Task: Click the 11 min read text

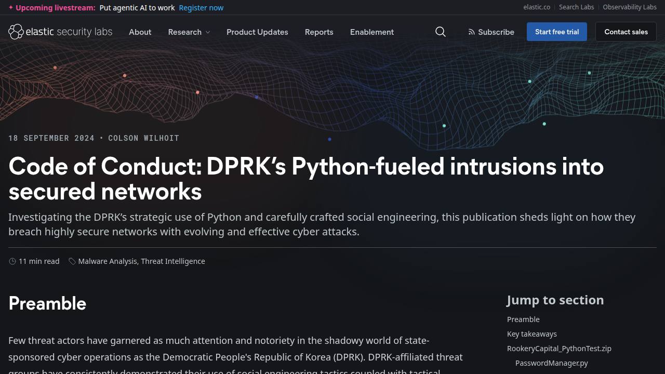Action: (x=39, y=261)
